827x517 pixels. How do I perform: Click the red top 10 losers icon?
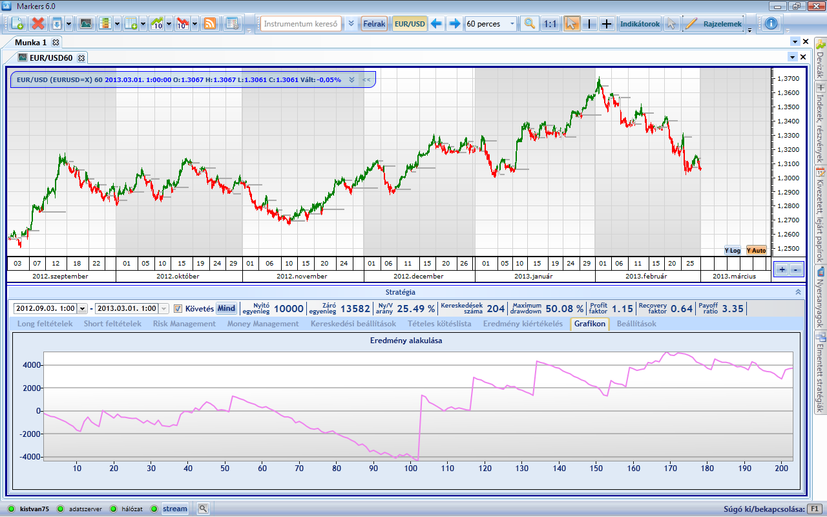(x=183, y=24)
